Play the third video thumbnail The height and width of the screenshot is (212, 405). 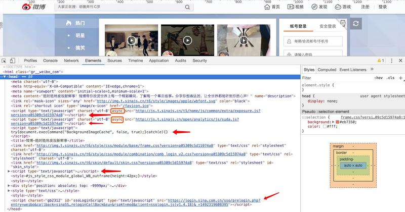coord(244,40)
